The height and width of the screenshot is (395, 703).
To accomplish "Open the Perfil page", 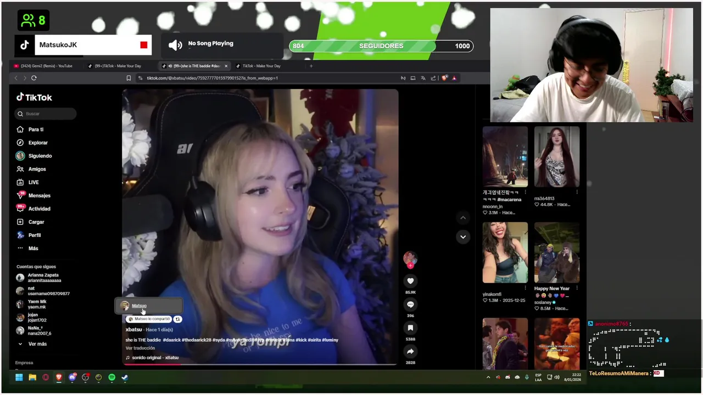I will 29,235.
